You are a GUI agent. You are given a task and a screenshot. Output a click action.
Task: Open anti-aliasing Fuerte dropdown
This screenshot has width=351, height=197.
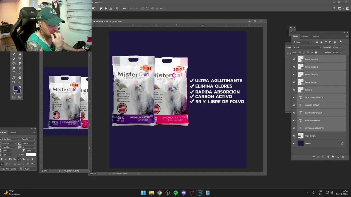[x=30, y=169]
